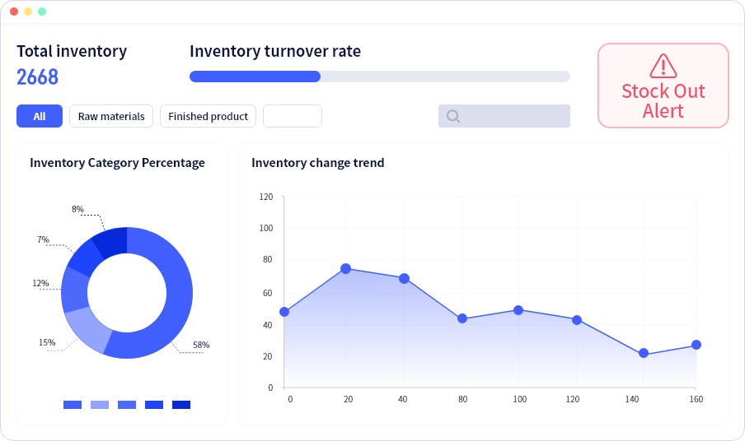The width and height of the screenshot is (745, 441).
Task: Click the red close window button
Action: 14,12
